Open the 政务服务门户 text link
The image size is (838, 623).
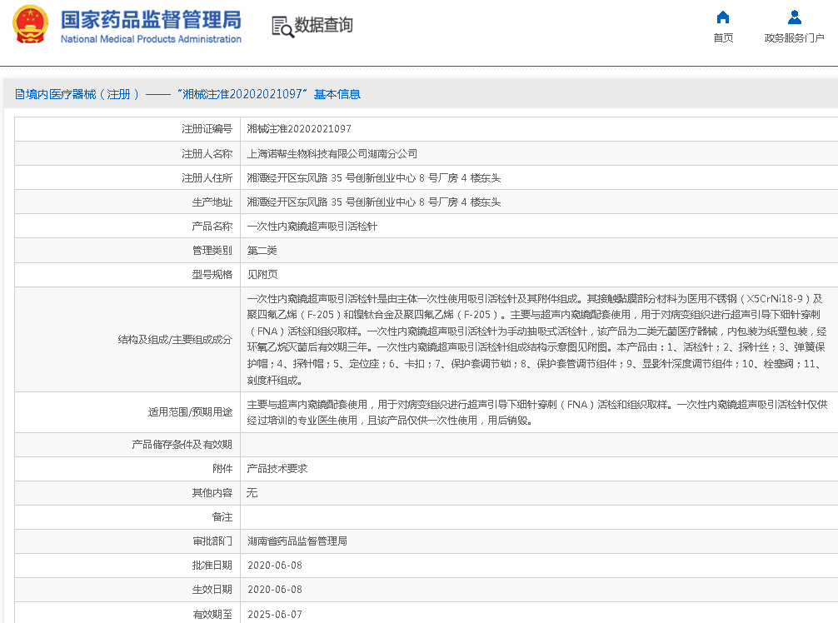794,38
